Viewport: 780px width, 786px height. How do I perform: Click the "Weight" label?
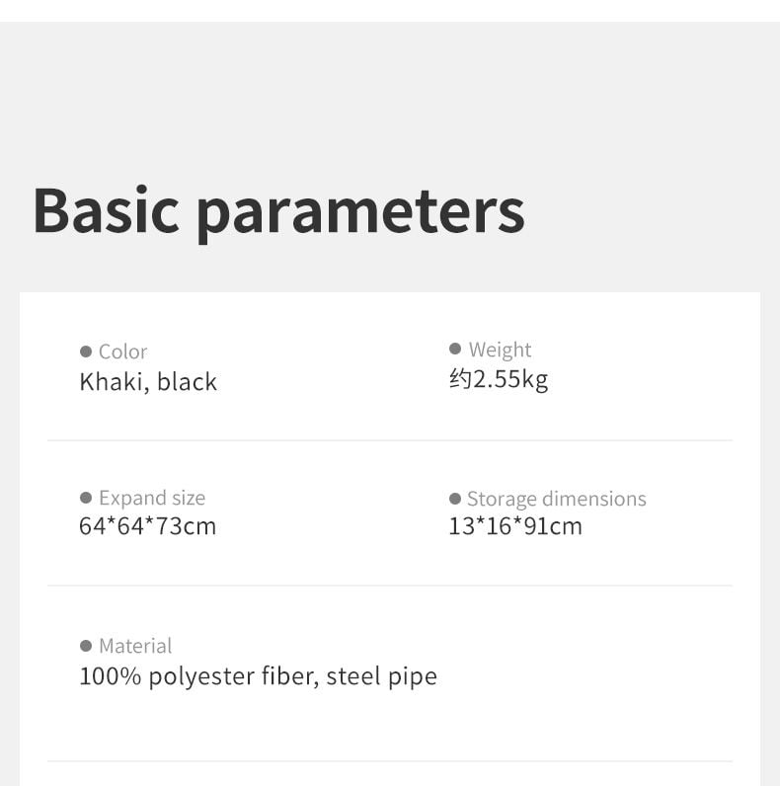500,350
